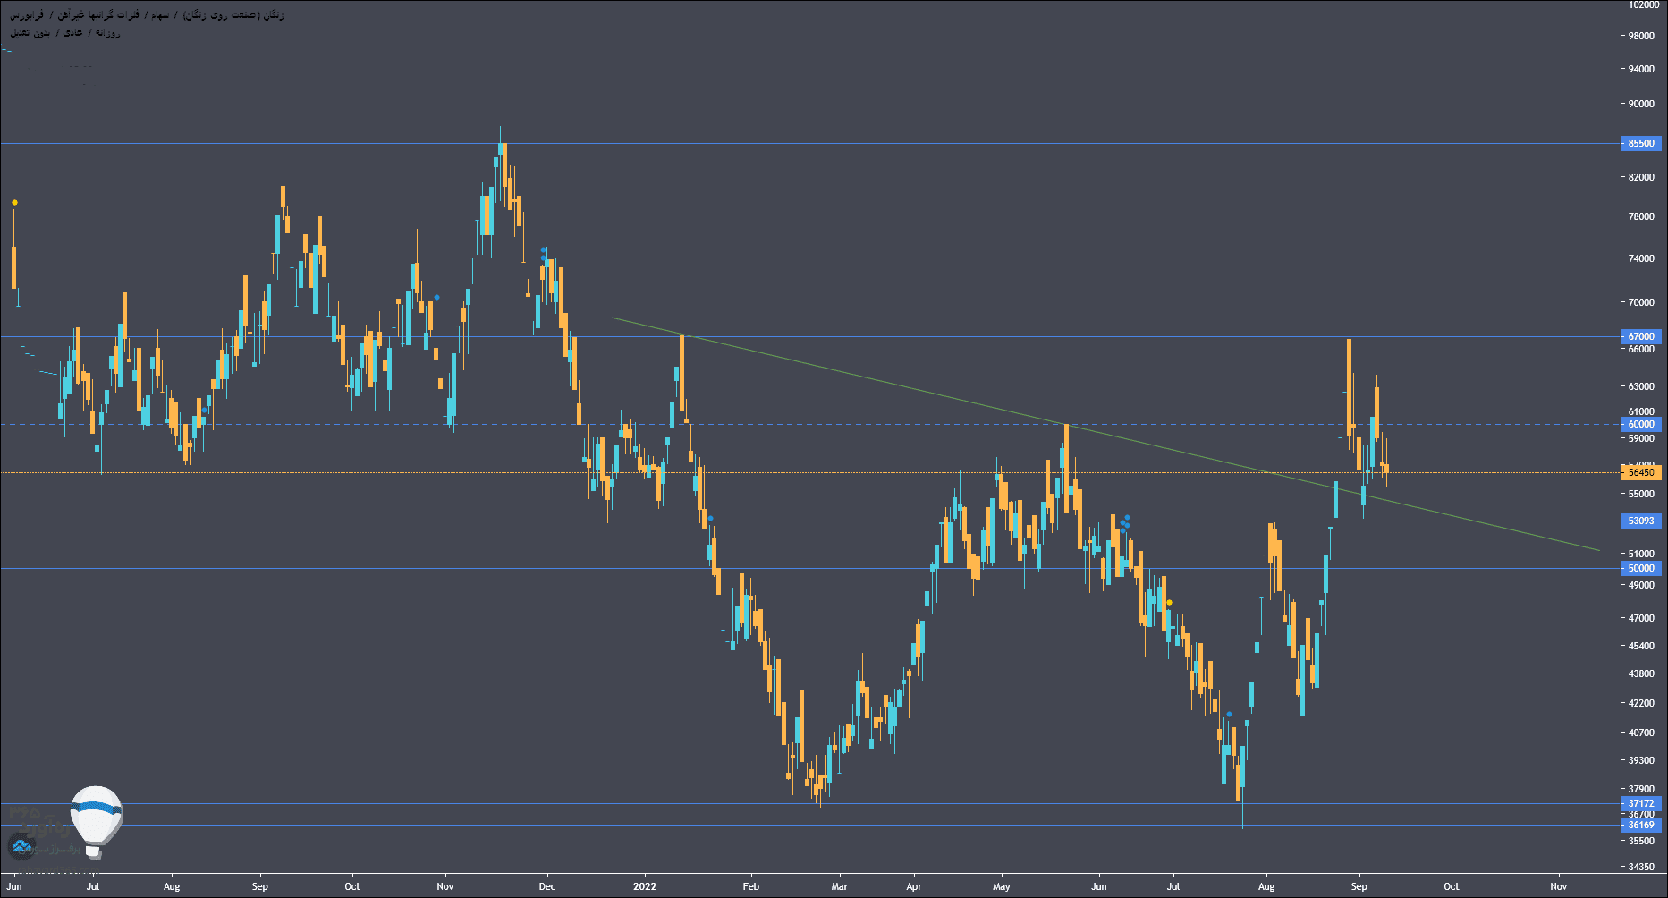
Task: Click the 39300 price axis value
Action: click(x=1642, y=760)
